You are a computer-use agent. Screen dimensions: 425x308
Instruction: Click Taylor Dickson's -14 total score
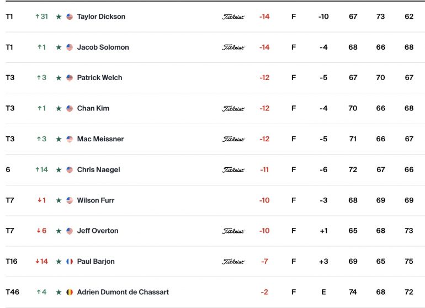click(x=264, y=17)
